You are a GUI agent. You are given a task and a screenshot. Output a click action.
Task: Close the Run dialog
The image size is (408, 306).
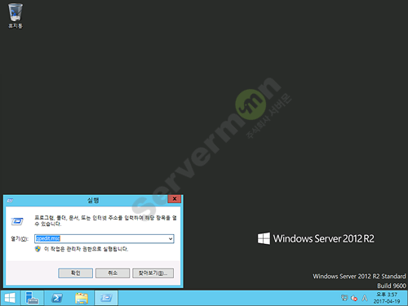click(x=175, y=199)
